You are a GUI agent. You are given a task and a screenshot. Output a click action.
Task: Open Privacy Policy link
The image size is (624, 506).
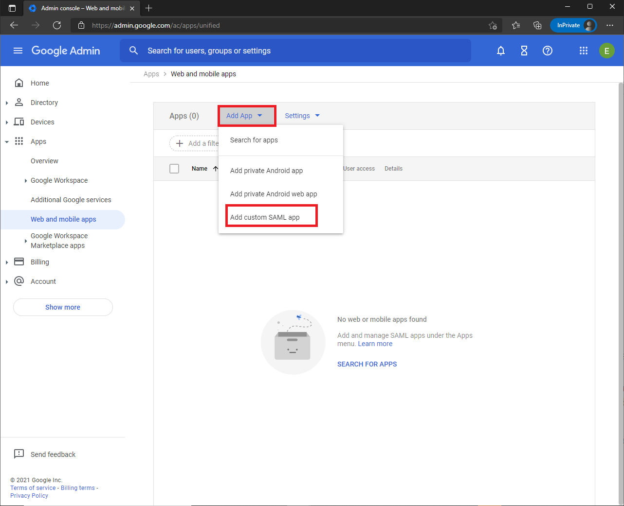pos(29,496)
